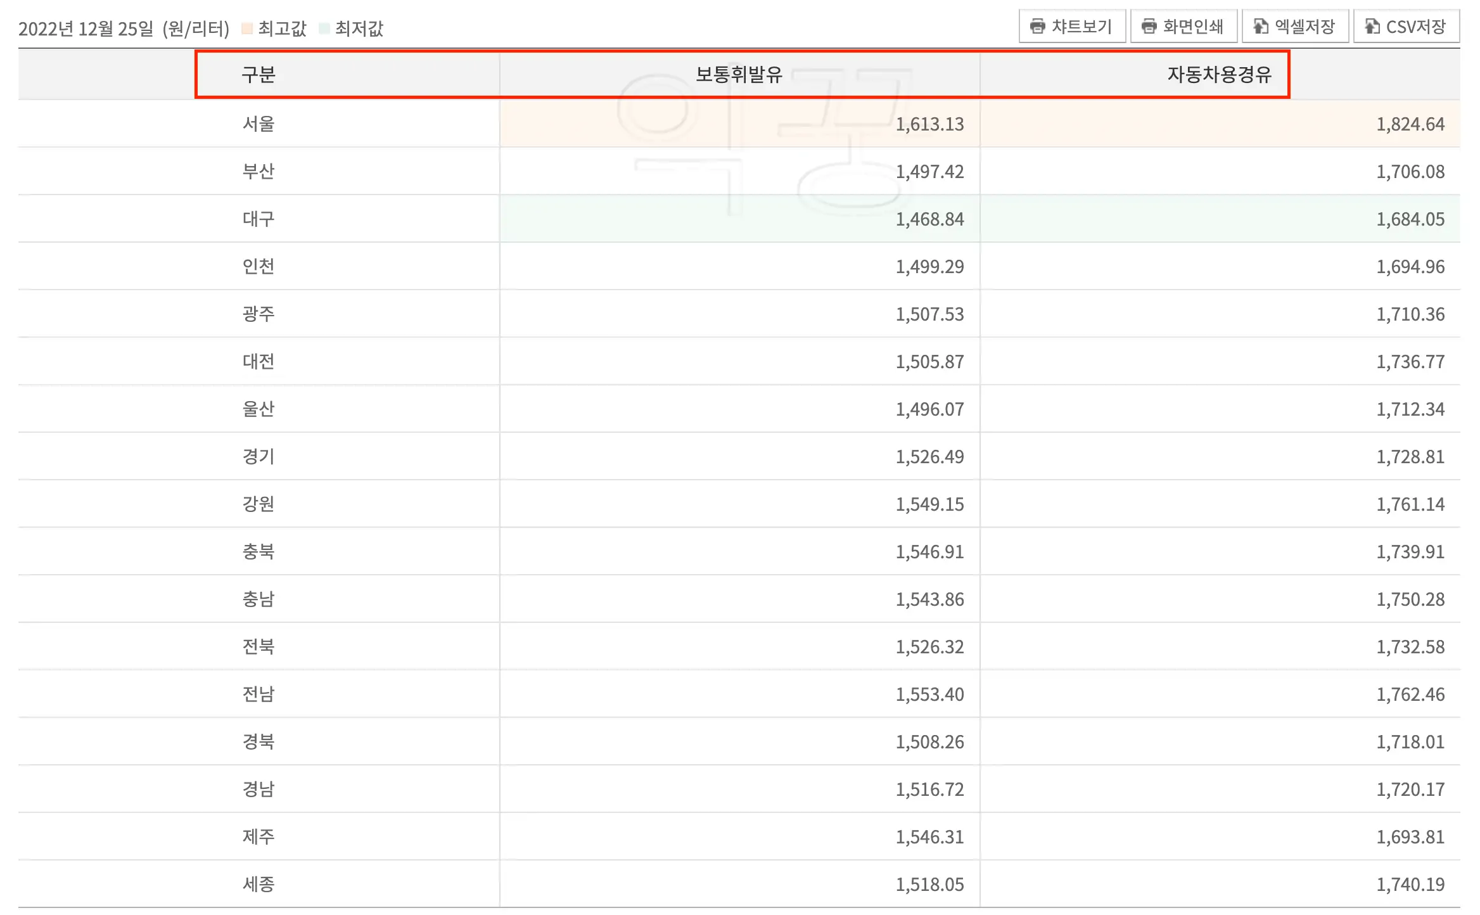The width and height of the screenshot is (1480, 915).
Task: Click the 최고값 orange legend swatch
Action: click(x=247, y=29)
